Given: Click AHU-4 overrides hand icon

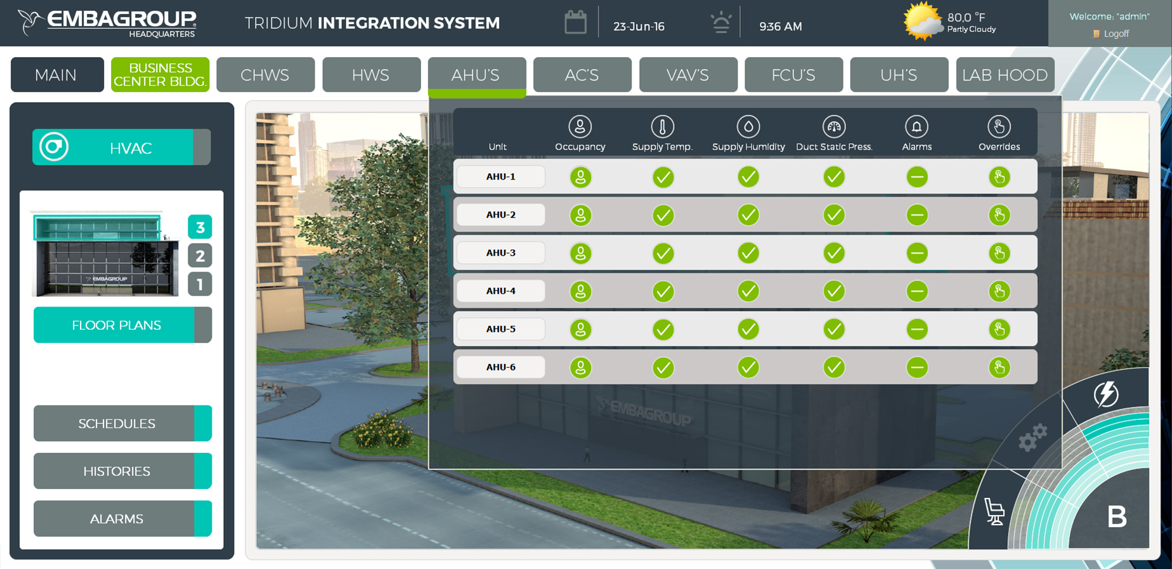Looking at the screenshot, I should click(999, 291).
